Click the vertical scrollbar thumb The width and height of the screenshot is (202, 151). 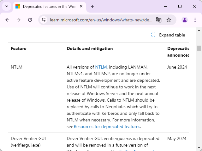tap(199, 48)
